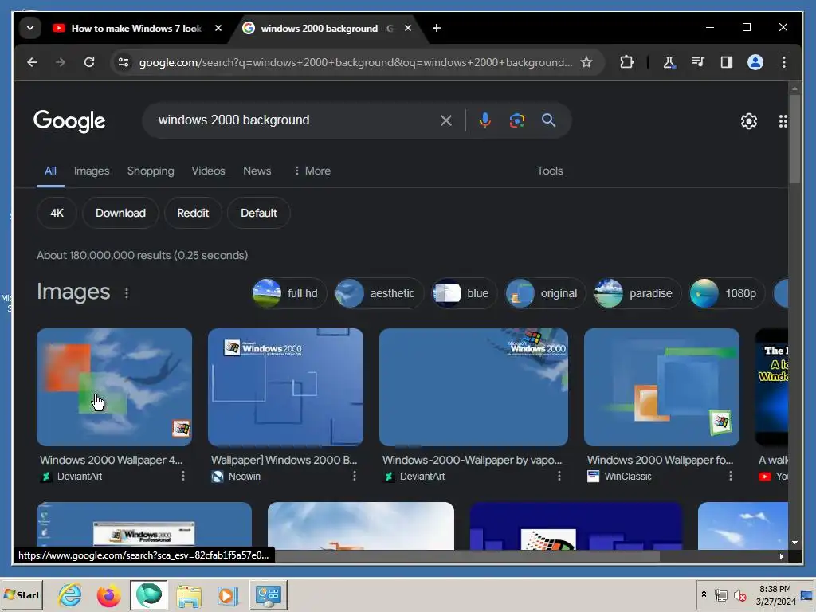Open the tab search dropdown arrow
This screenshot has width=816, height=612.
coord(30,28)
